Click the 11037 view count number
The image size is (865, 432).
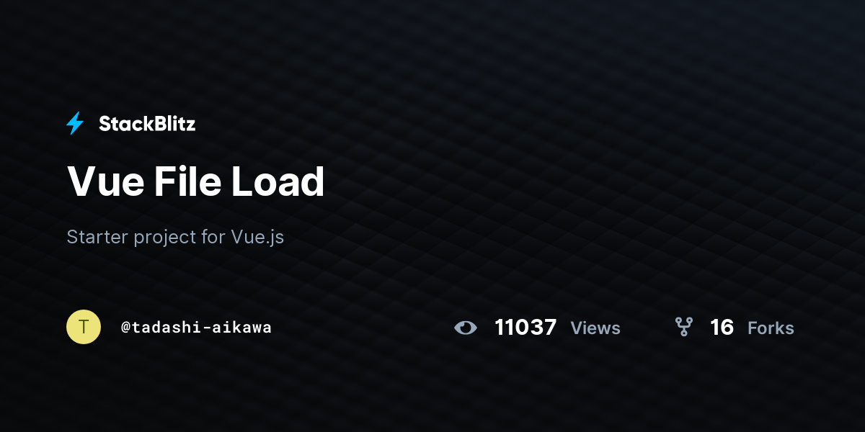525,328
